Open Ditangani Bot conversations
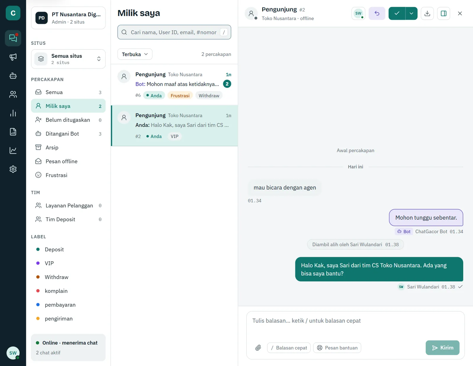The image size is (473, 366). [x=68, y=134]
